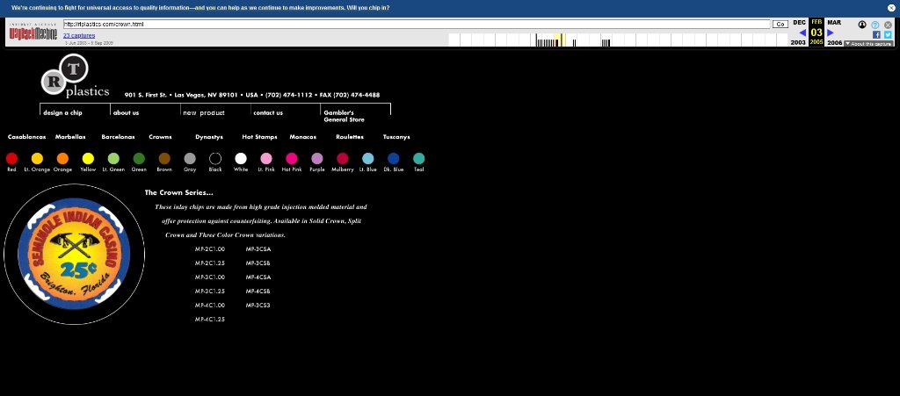Pick the Brown color swatch

coord(164,159)
